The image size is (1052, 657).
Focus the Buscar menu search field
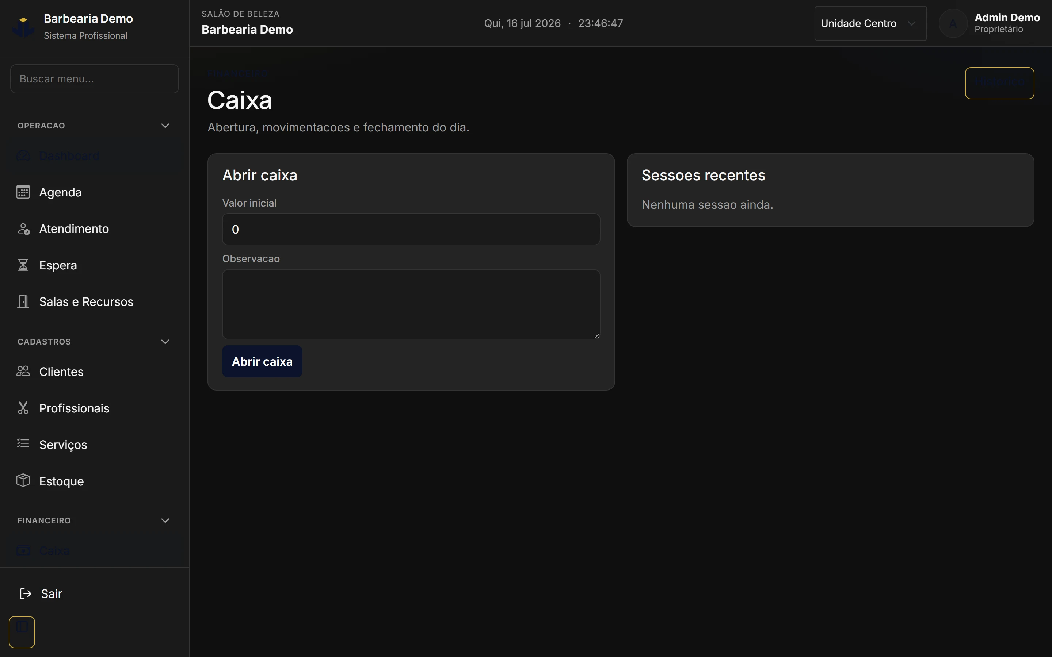(94, 78)
